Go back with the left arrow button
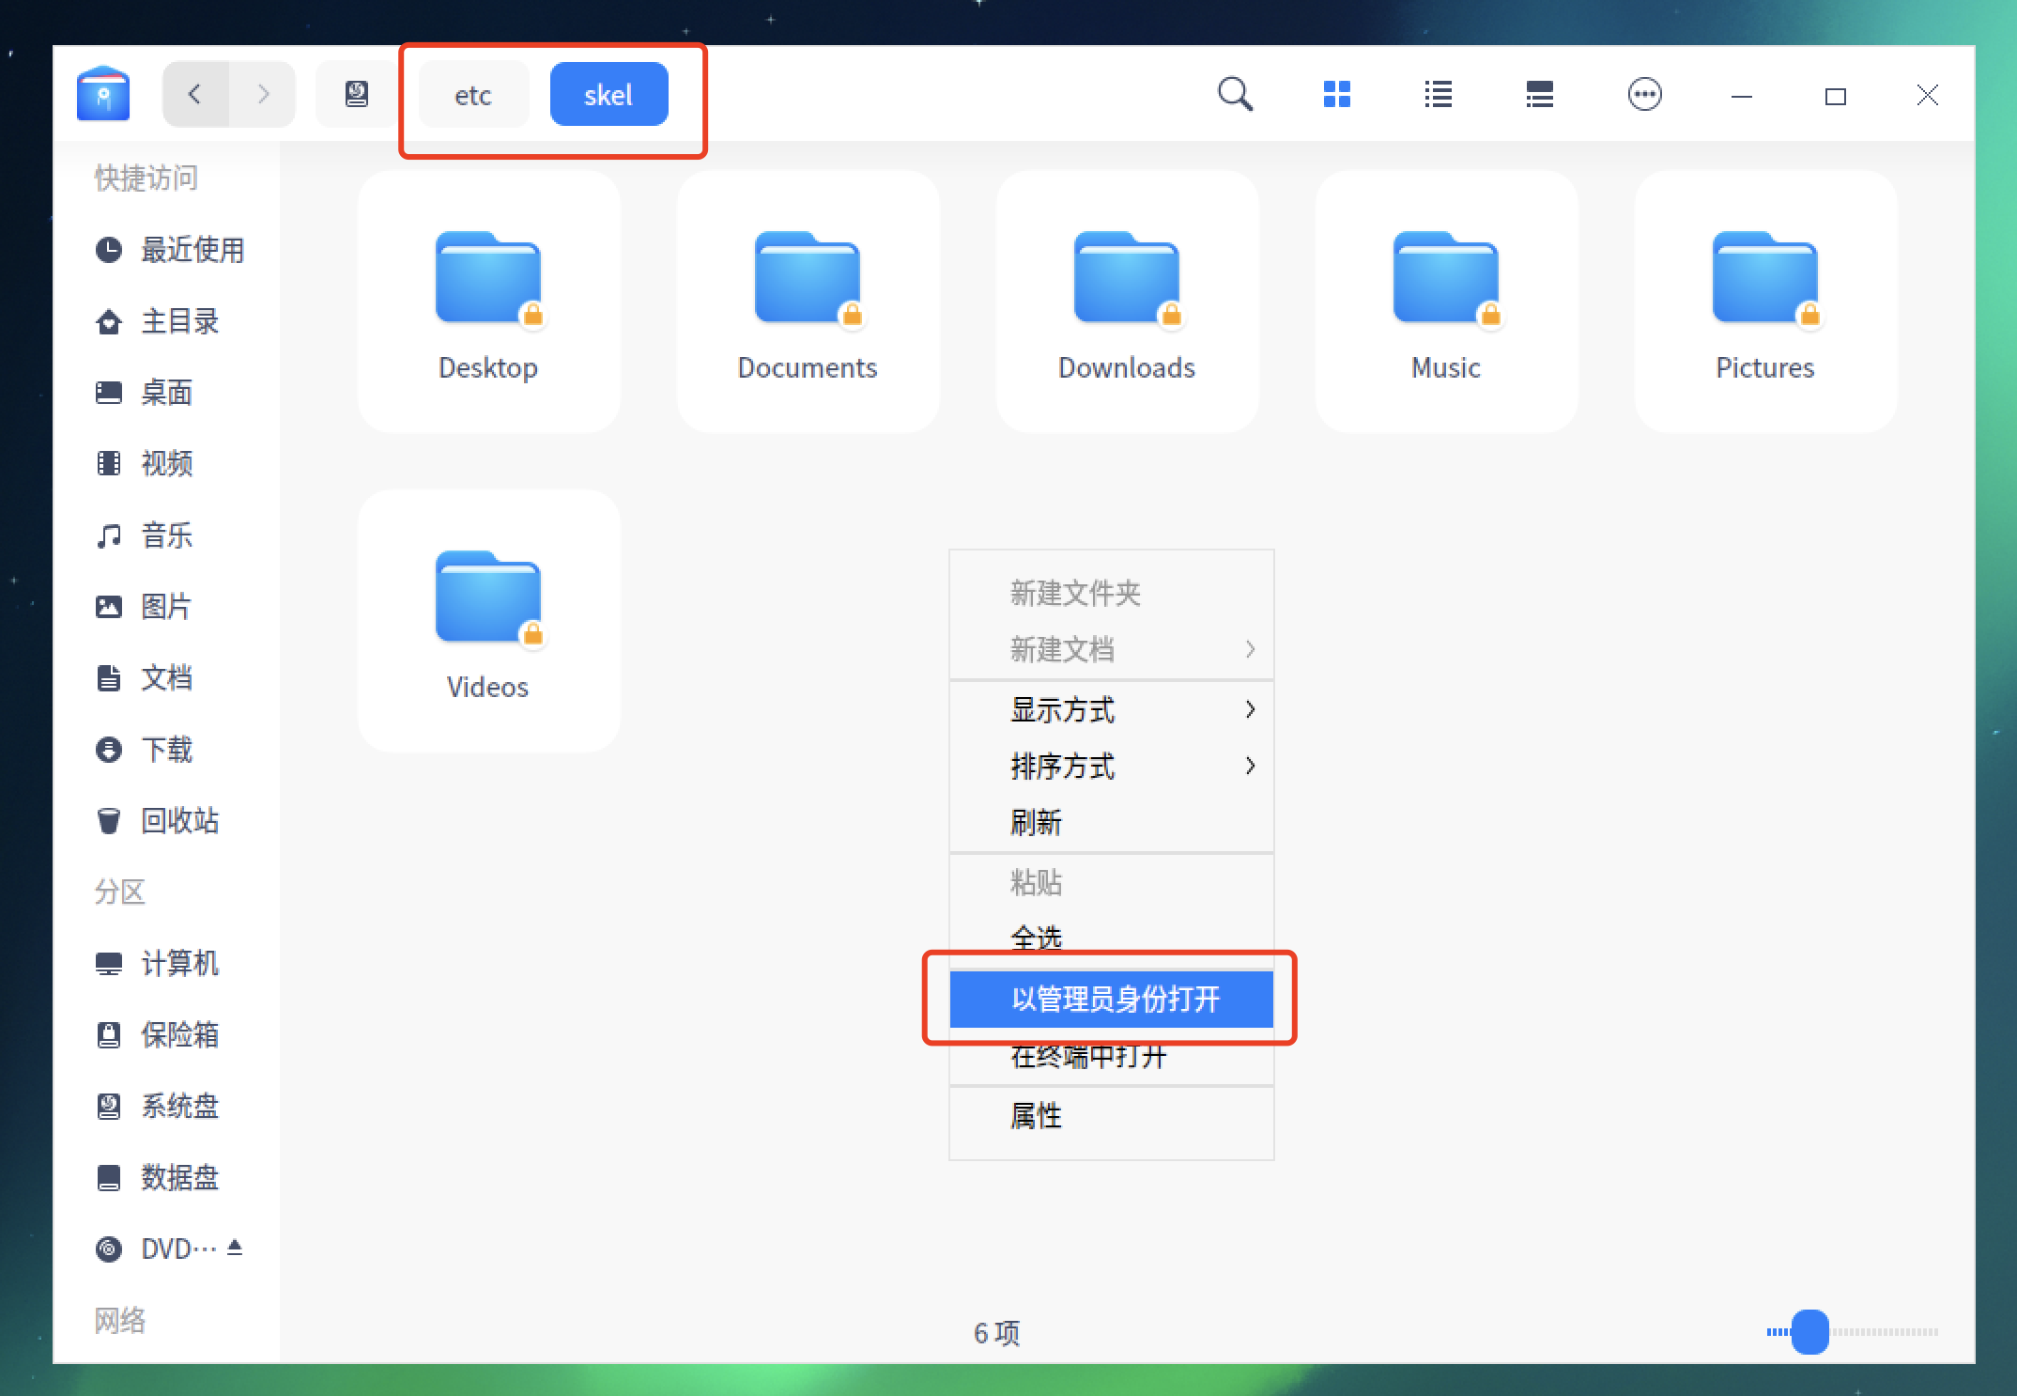The height and width of the screenshot is (1396, 2017). click(195, 94)
